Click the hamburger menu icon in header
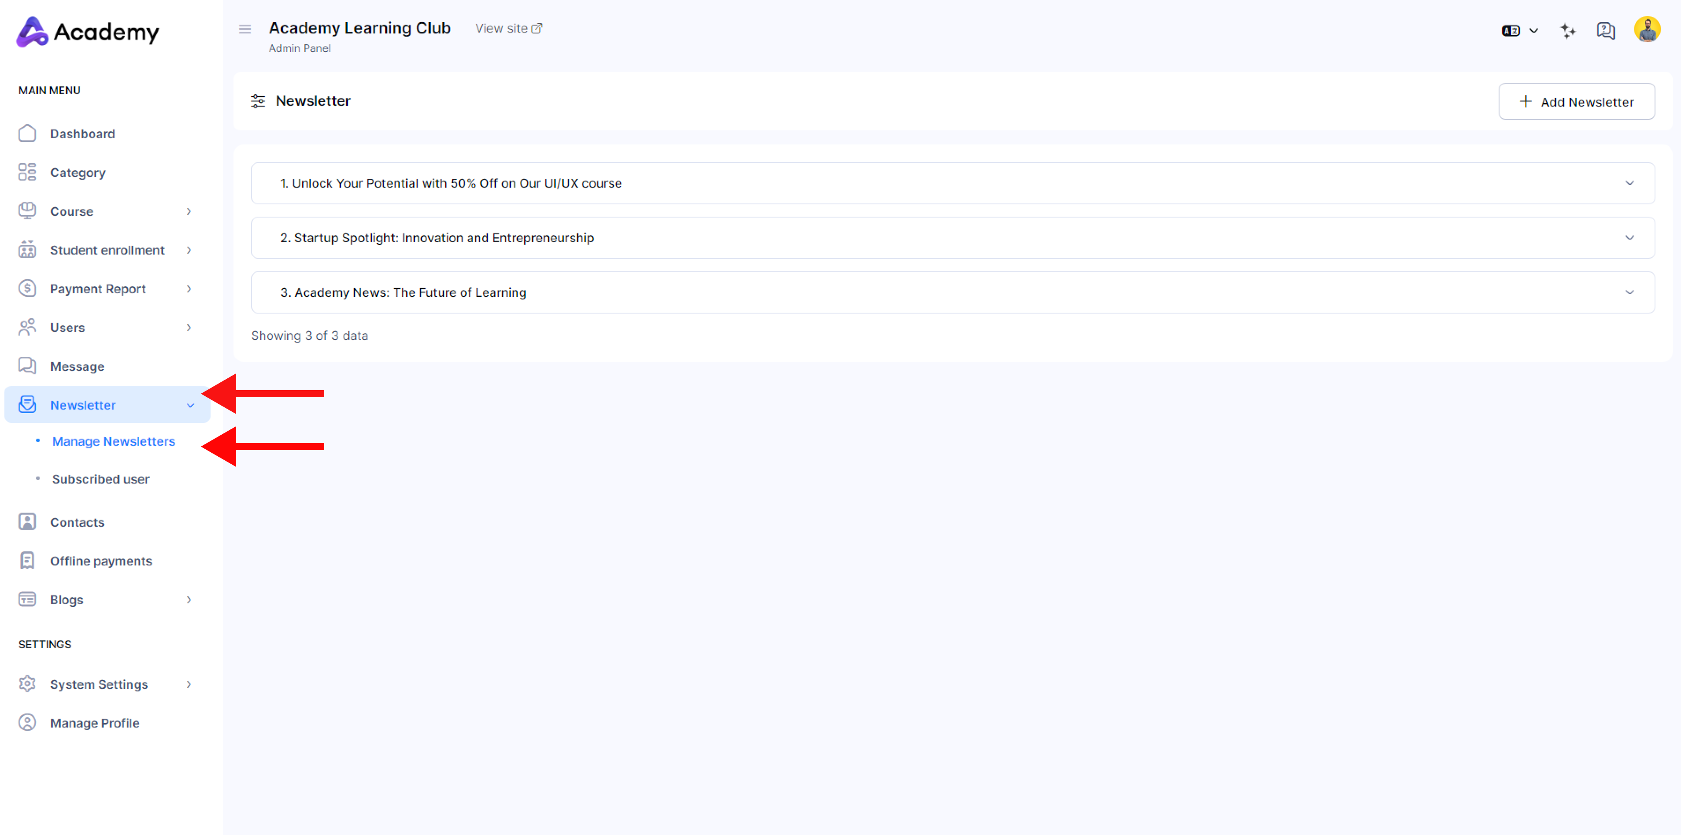 (245, 29)
